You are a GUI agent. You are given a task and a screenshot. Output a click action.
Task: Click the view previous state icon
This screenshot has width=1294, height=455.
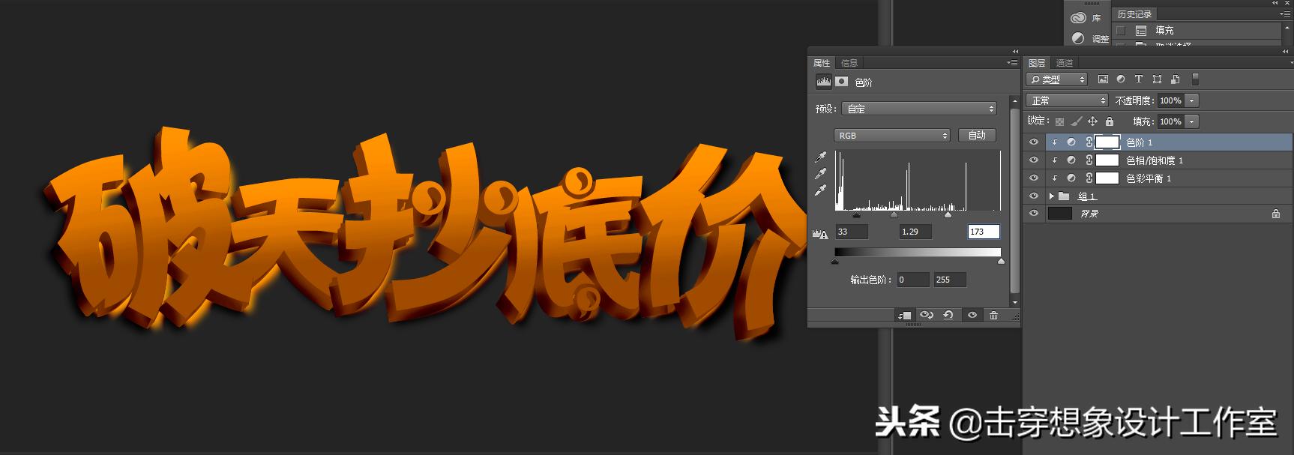(x=927, y=316)
